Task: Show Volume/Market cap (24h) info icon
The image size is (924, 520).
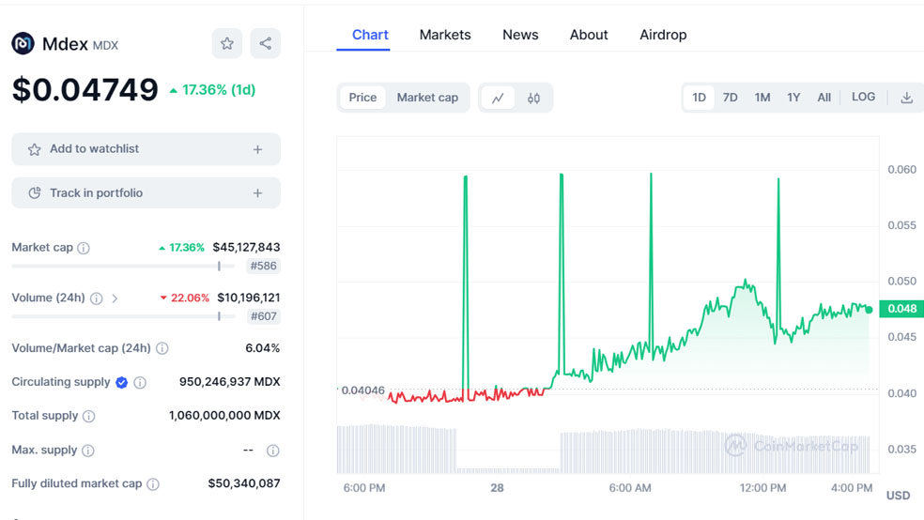Action: click(x=162, y=348)
